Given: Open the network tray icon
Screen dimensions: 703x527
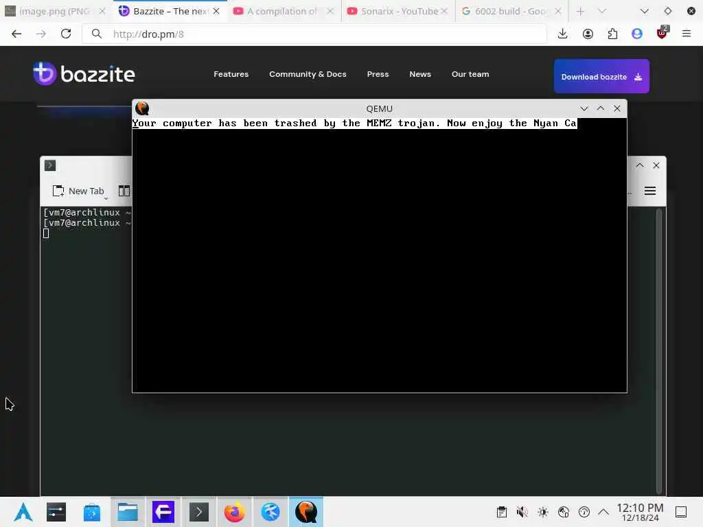Looking at the screenshot, I should [564, 512].
